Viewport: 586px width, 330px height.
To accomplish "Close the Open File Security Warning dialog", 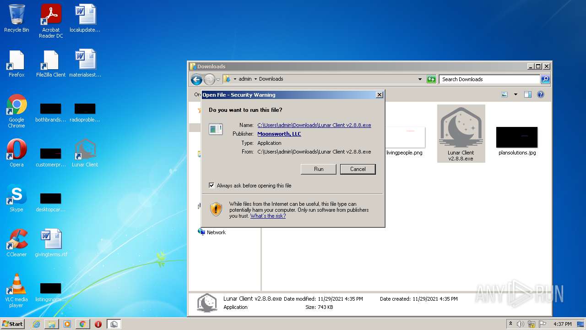I will click(x=379, y=95).
